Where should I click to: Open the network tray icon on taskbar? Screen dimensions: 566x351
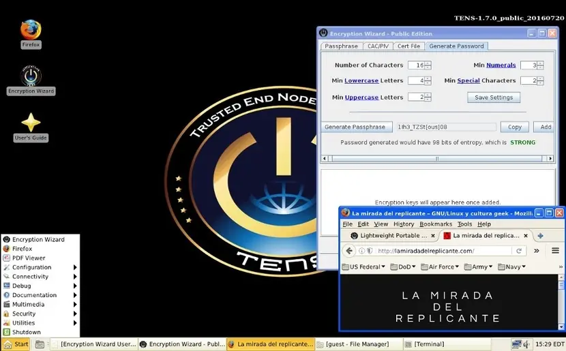coord(517,344)
